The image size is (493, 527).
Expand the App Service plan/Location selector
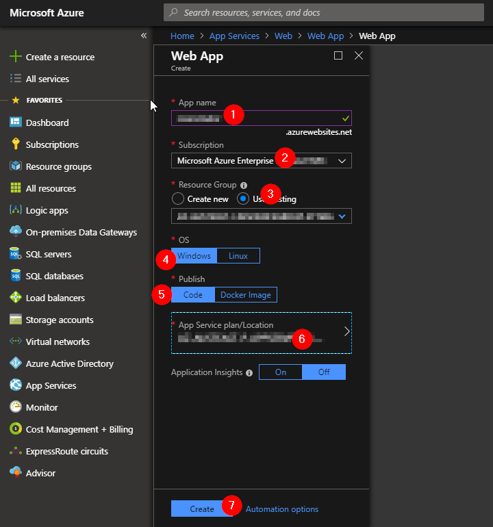(262, 333)
